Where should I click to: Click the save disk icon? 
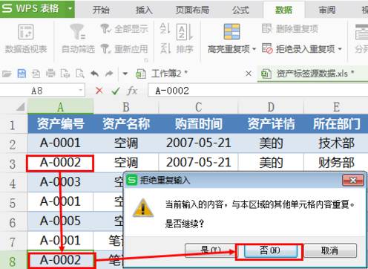point(22,74)
